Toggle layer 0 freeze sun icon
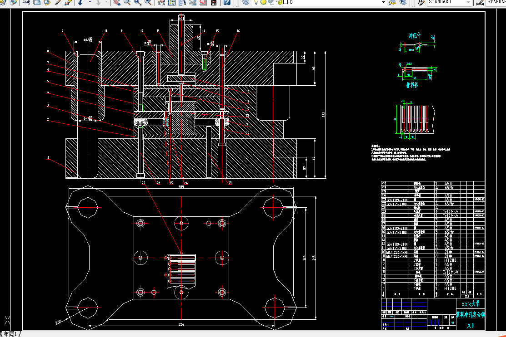 pyautogui.click(x=263, y=2)
